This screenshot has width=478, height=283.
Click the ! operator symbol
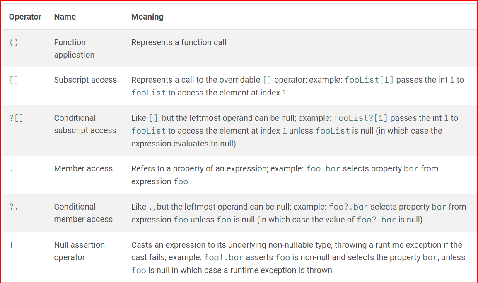pyautogui.click(x=11, y=245)
